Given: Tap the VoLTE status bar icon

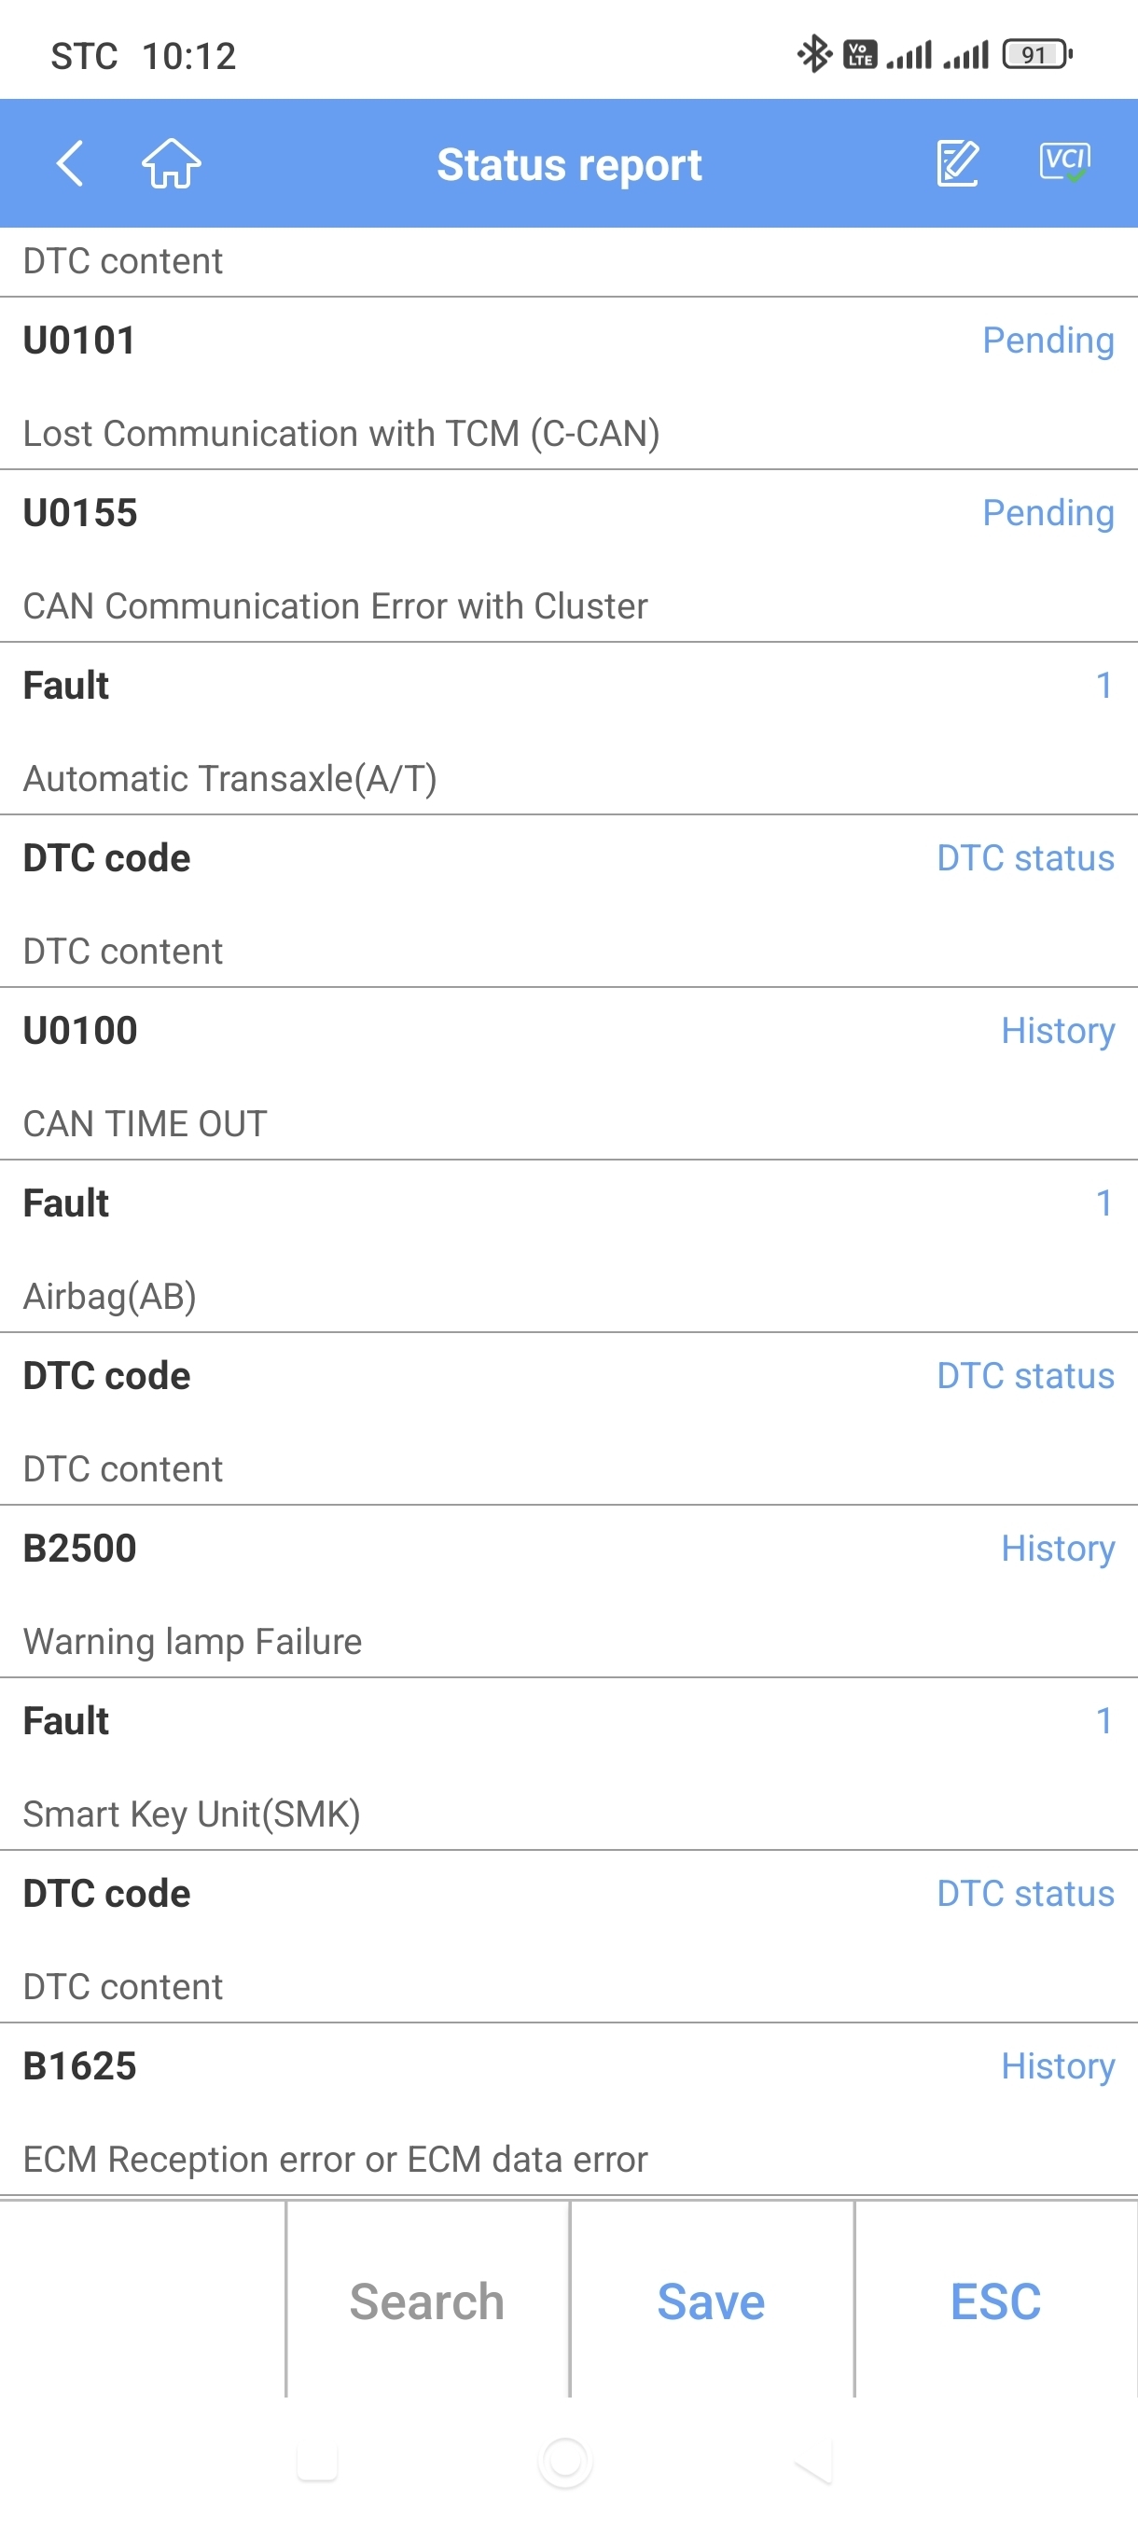Looking at the screenshot, I should 860,54.
